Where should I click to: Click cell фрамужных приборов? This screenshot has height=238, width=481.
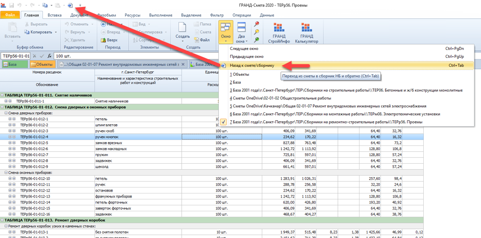point(138,196)
